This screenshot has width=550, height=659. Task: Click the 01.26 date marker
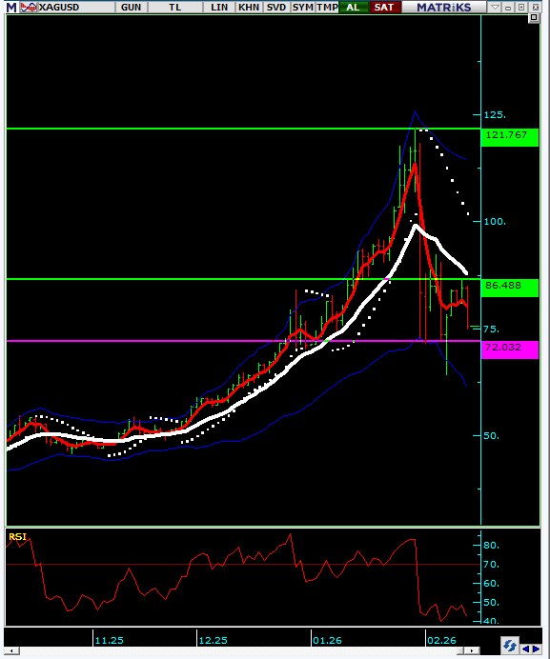[x=327, y=641]
